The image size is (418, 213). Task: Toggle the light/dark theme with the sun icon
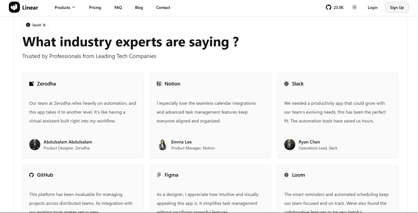pyautogui.click(x=354, y=7)
